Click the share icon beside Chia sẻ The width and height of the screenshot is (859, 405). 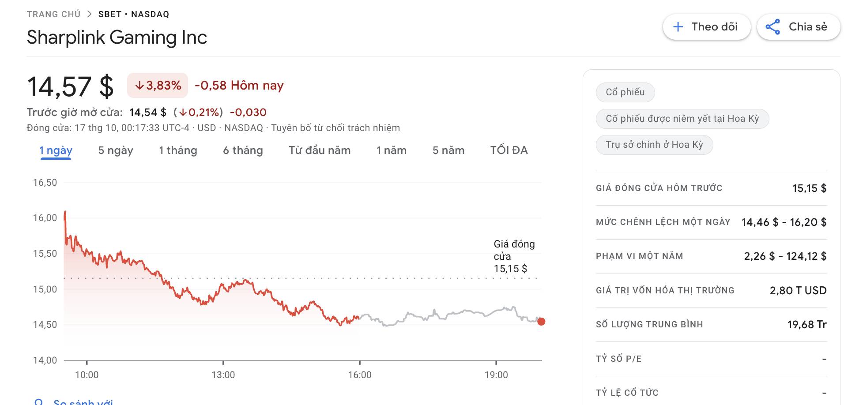click(x=772, y=27)
